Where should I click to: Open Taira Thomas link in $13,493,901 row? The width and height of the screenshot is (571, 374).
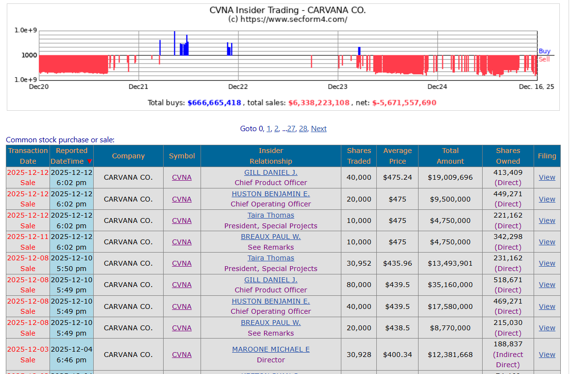coord(270,258)
